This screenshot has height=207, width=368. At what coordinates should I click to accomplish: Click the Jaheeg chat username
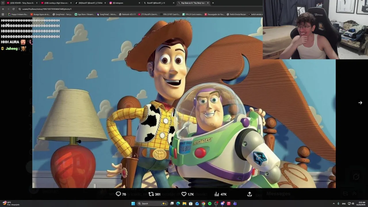(12, 49)
